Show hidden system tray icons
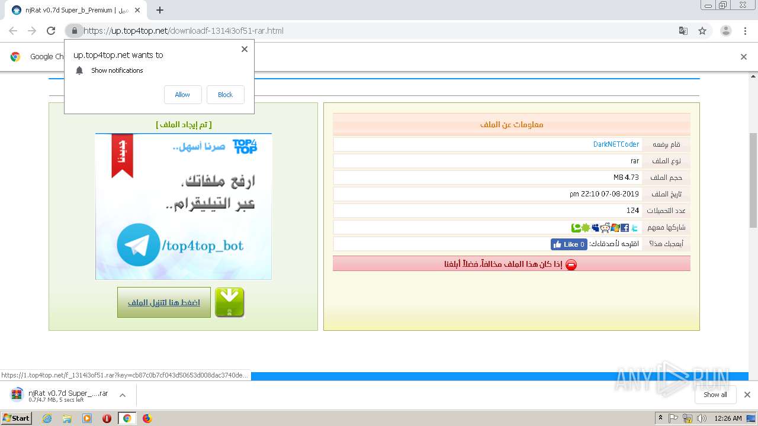 (x=661, y=418)
